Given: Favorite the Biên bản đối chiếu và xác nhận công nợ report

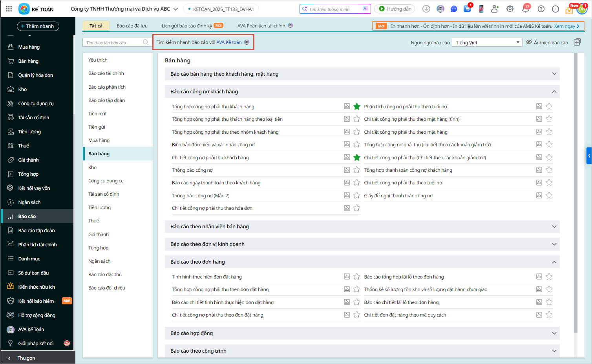Looking at the screenshot, I should (x=356, y=144).
